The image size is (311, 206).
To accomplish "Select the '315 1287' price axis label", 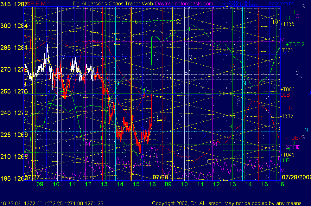I will pos(14,4).
